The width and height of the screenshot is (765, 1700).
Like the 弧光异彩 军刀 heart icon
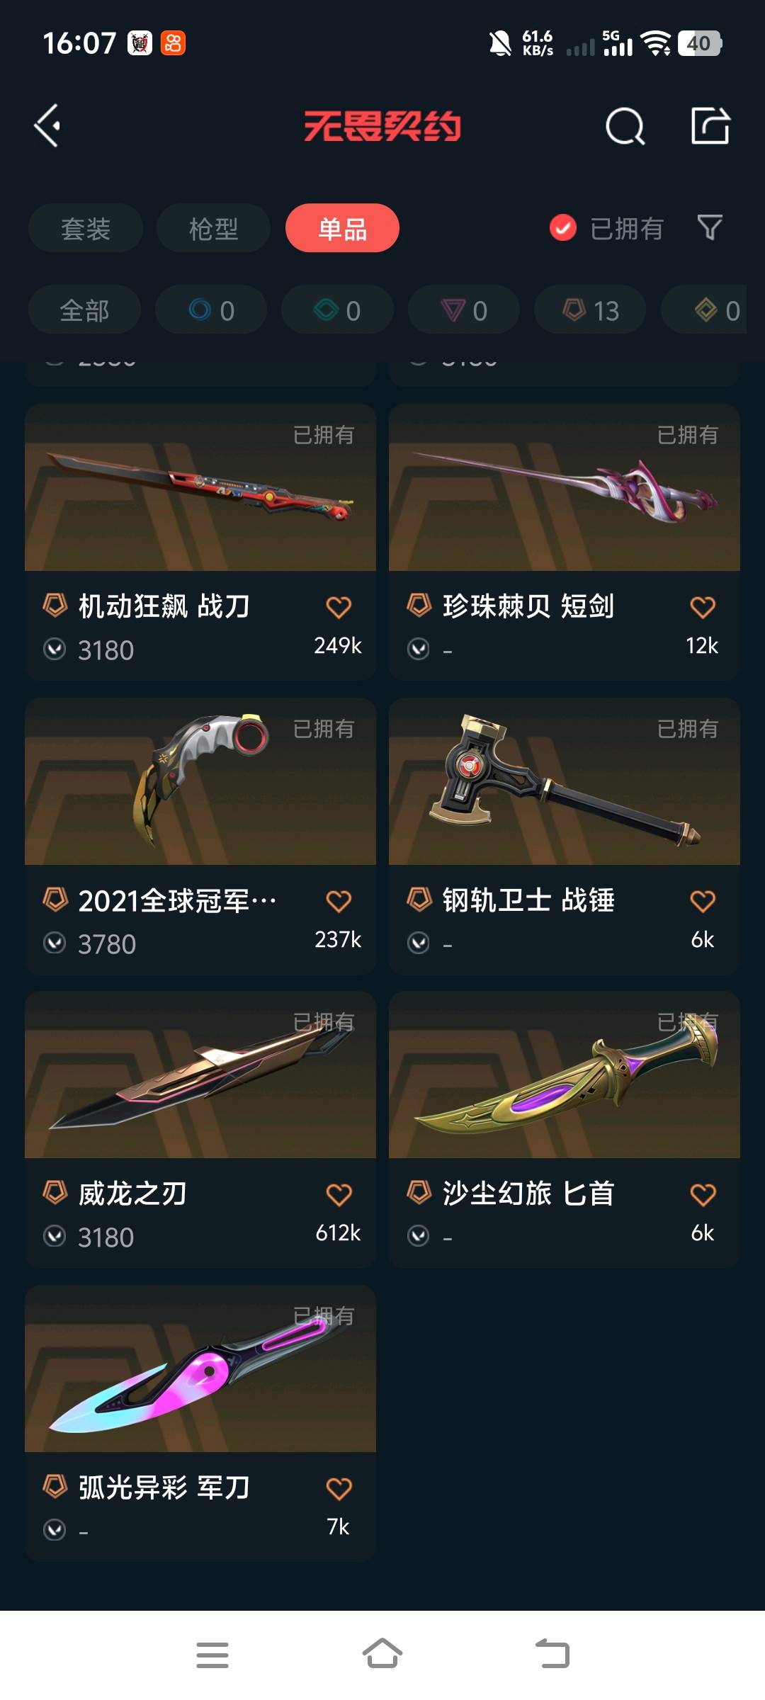339,1489
